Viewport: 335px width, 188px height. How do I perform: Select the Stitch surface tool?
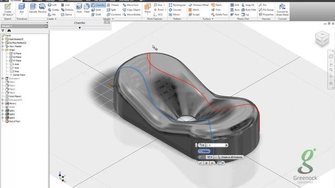pyautogui.click(x=194, y=10)
